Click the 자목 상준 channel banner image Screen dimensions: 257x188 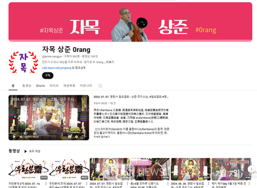130,22
